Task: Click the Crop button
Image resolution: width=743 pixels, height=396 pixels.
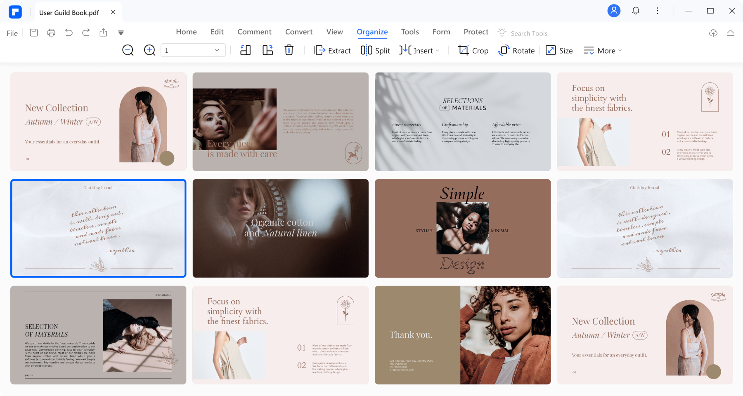Action: [x=473, y=50]
